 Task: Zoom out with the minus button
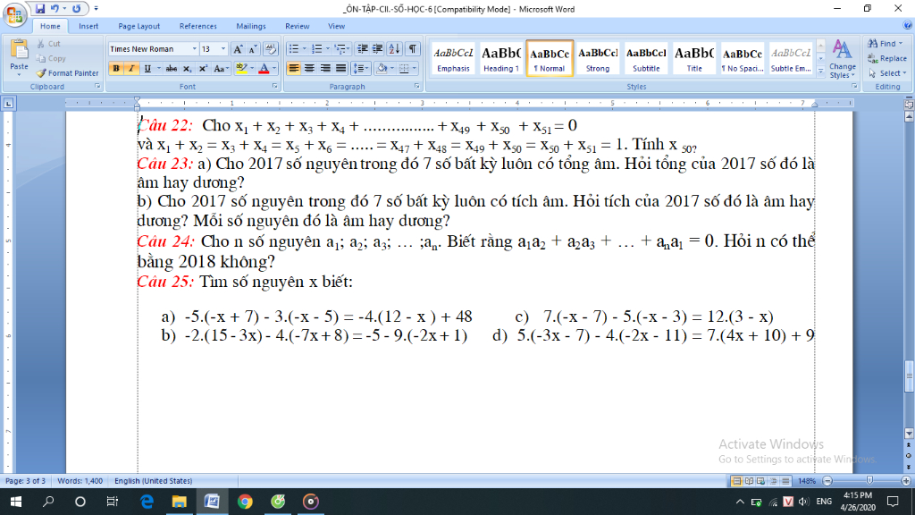pos(827,481)
